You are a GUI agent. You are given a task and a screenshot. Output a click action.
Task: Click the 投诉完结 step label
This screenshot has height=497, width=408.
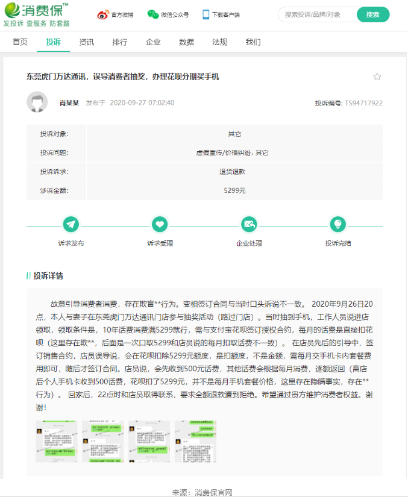point(338,243)
